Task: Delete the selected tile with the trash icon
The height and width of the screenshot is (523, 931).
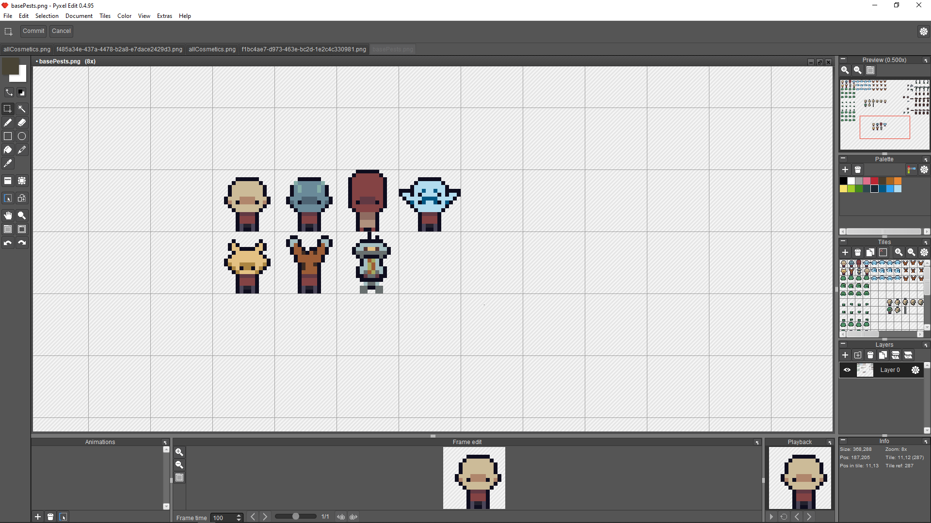Action: pyautogui.click(x=858, y=252)
